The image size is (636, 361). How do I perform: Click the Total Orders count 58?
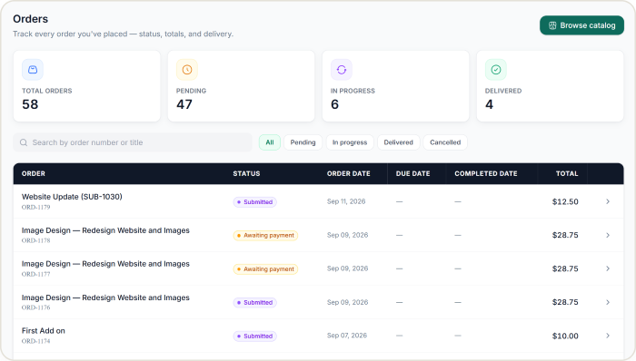tap(30, 104)
